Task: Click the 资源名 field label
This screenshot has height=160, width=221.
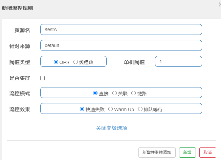Action: point(22,31)
